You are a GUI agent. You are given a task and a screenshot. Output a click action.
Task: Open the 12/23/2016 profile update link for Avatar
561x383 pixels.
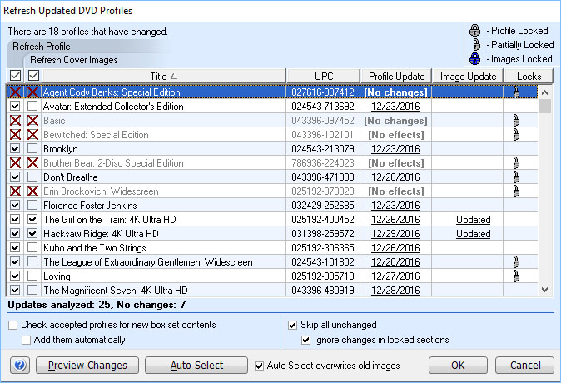tap(395, 107)
